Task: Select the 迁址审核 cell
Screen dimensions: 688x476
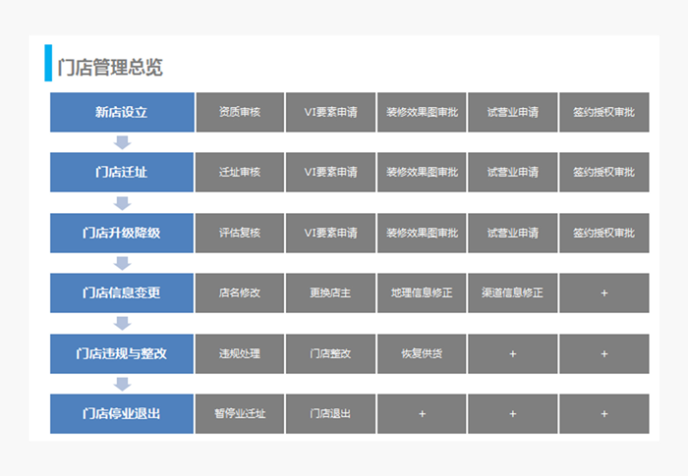Action: point(240,173)
